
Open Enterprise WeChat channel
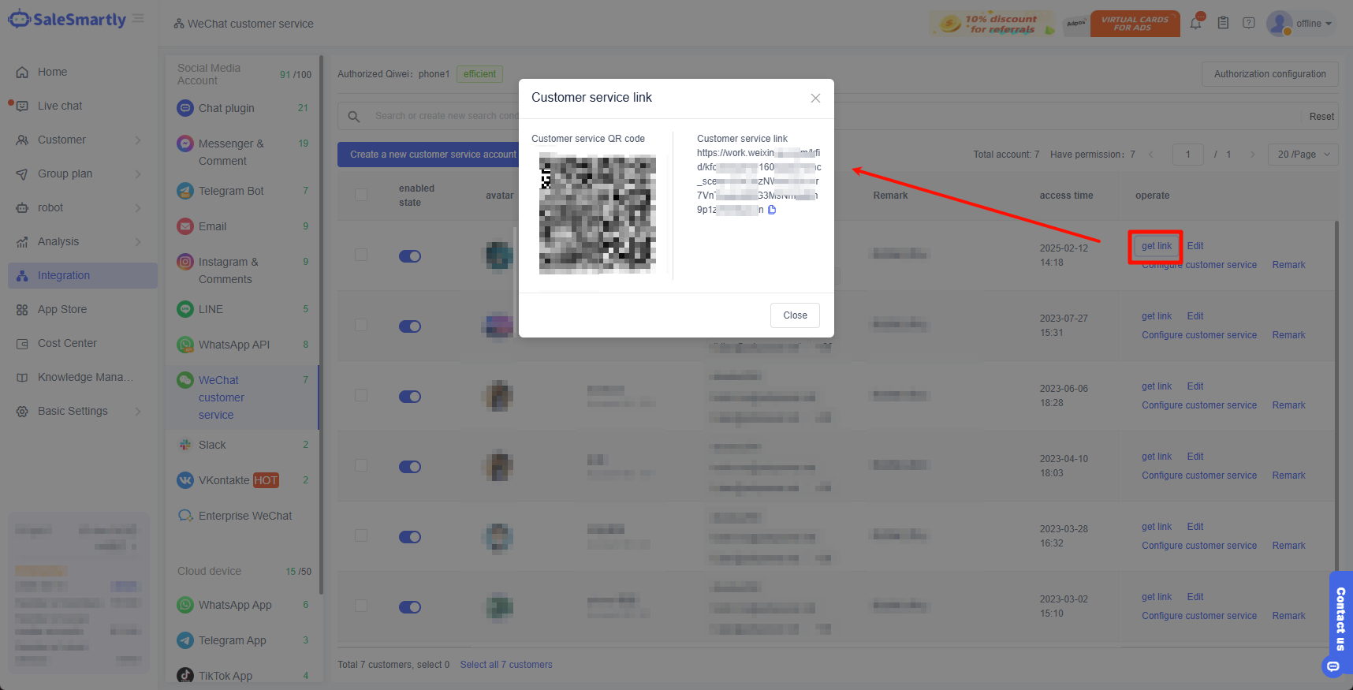point(243,516)
